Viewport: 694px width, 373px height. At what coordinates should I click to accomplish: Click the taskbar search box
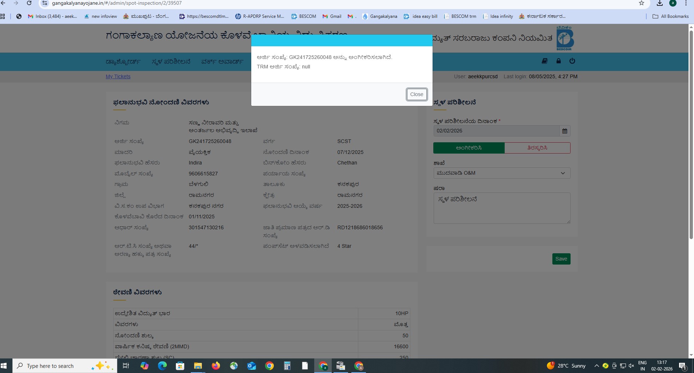tap(65, 366)
